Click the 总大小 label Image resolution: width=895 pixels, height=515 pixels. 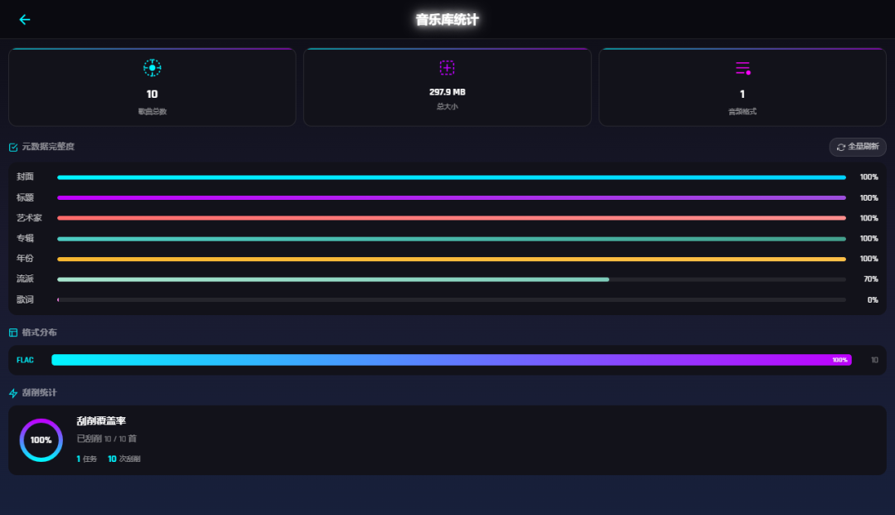click(447, 106)
